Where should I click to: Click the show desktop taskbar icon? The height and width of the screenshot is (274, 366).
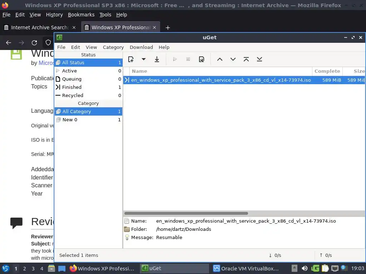click(61, 268)
